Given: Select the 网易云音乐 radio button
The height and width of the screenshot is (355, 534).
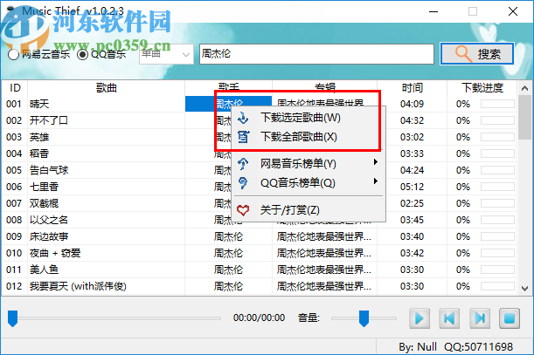Looking at the screenshot, I should (13, 54).
